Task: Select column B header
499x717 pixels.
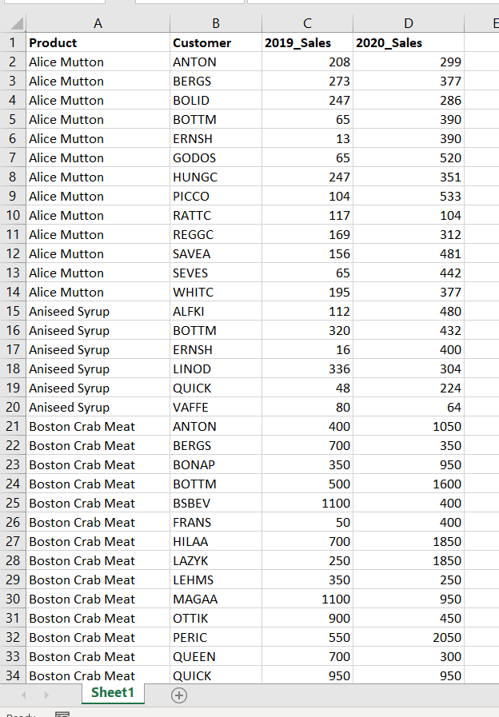Action: point(215,24)
